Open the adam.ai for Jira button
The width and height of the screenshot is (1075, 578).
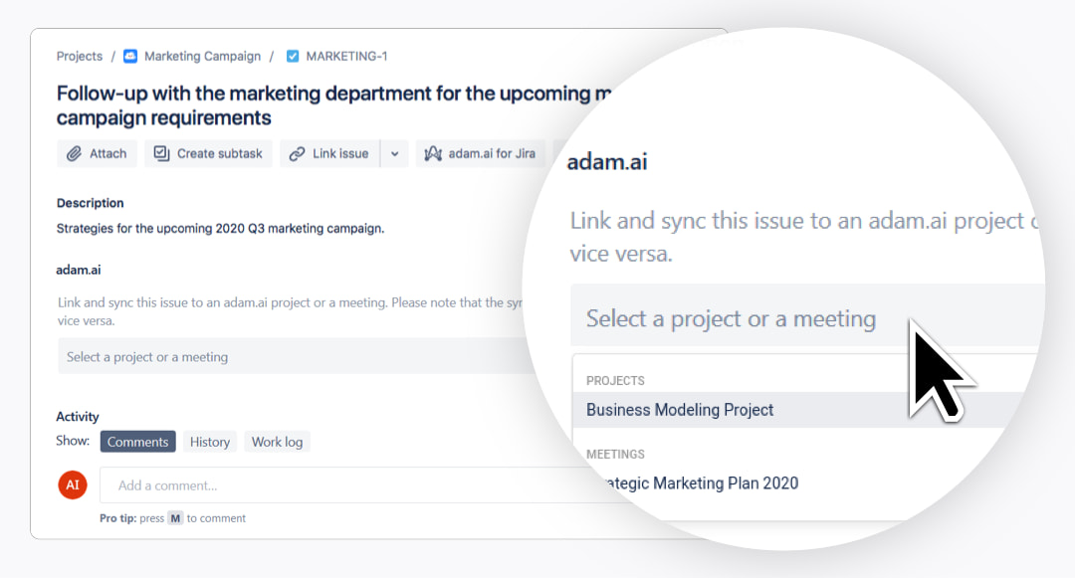(x=481, y=153)
